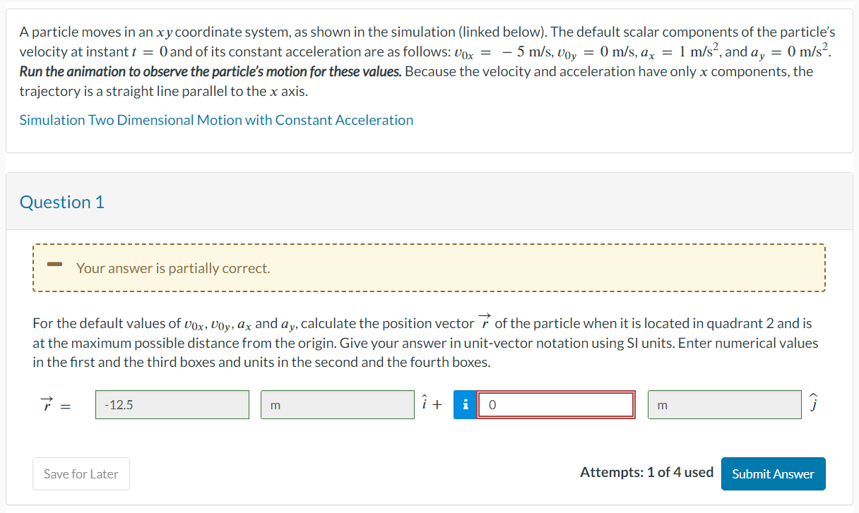Click the vector r label before the equals sign
The width and height of the screenshot is (859, 513).
click(48, 404)
